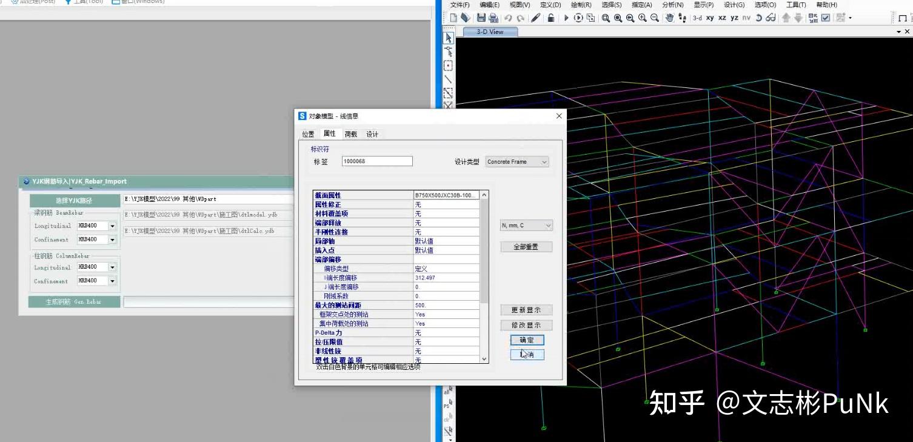The height and width of the screenshot is (442, 913).
Task: Toggle the Lock model icon
Action: point(550,18)
